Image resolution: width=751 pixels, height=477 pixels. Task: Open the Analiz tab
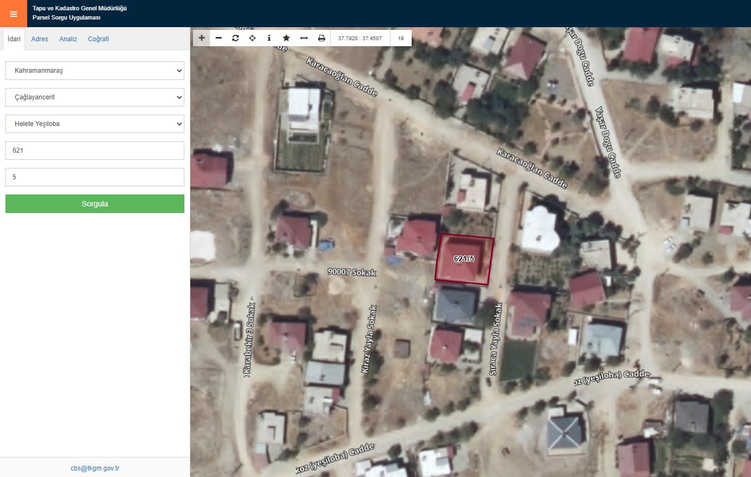click(68, 39)
